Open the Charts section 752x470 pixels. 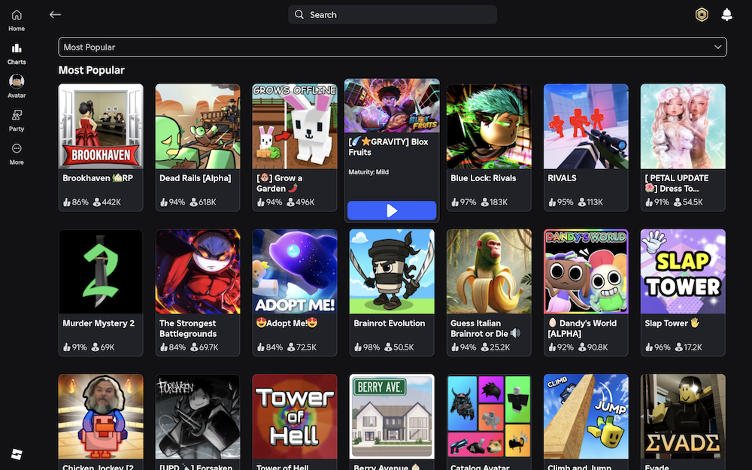click(17, 53)
